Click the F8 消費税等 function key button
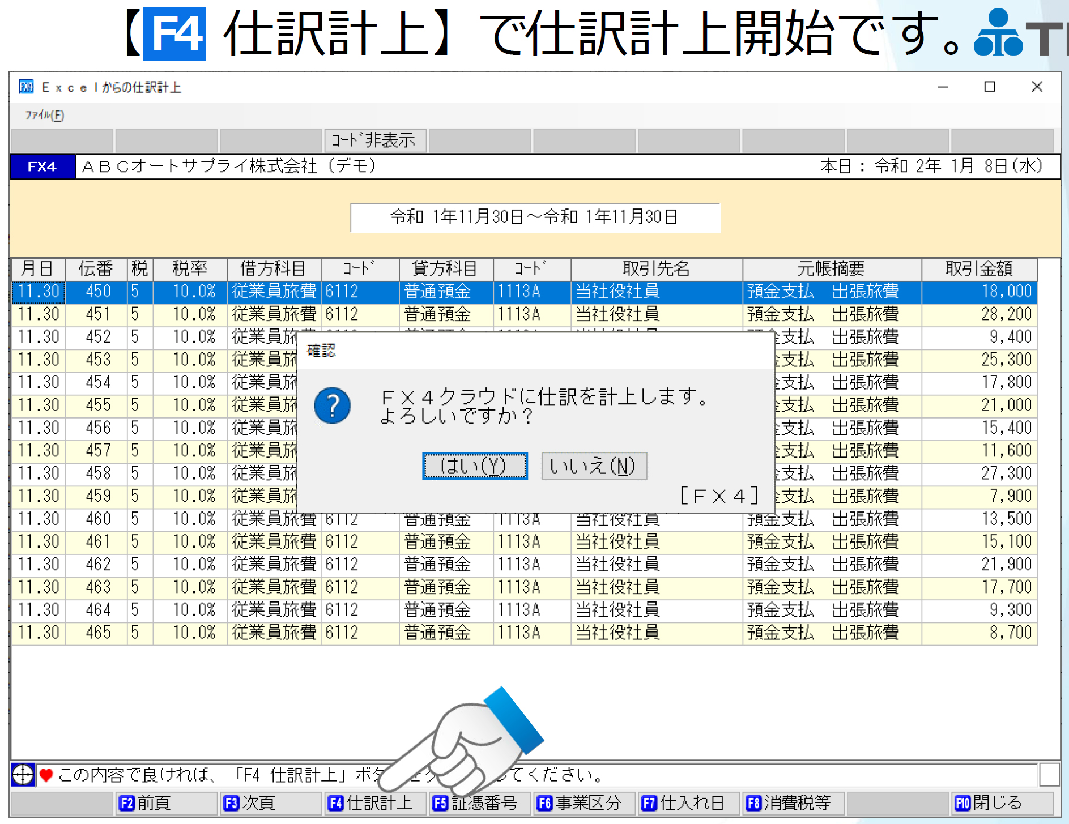The height and width of the screenshot is (824, 1069). point(791,802)
